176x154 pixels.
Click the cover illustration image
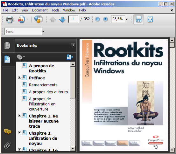tap(145, 103)
